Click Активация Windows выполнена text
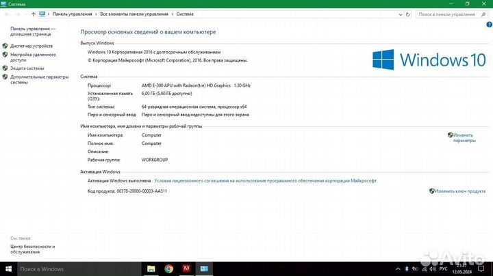Image resolution: width=493 pixels, height=276 pixels. pyautogui.click(x=119, y=180)
